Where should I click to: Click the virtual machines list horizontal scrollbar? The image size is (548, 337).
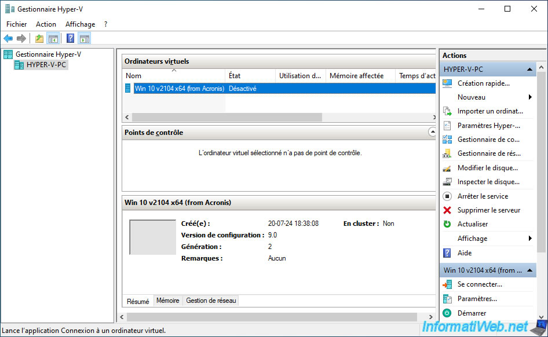pyautogui.click(x=227, y=118)
